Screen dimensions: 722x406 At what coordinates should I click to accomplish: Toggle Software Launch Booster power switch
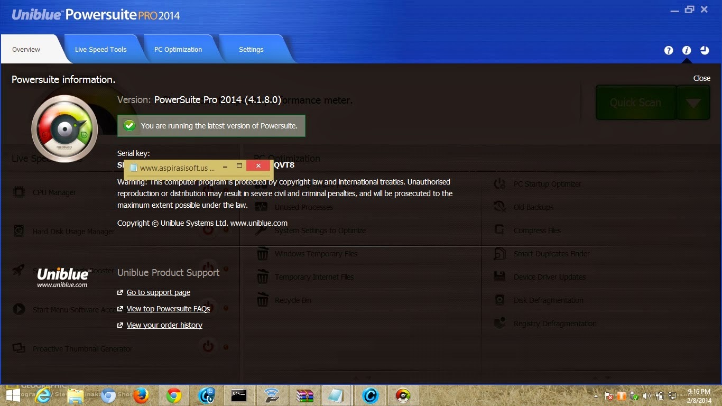[208, 269]
